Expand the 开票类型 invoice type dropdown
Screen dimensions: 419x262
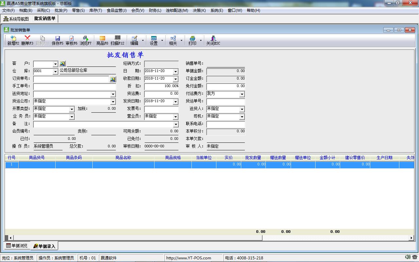72,109
